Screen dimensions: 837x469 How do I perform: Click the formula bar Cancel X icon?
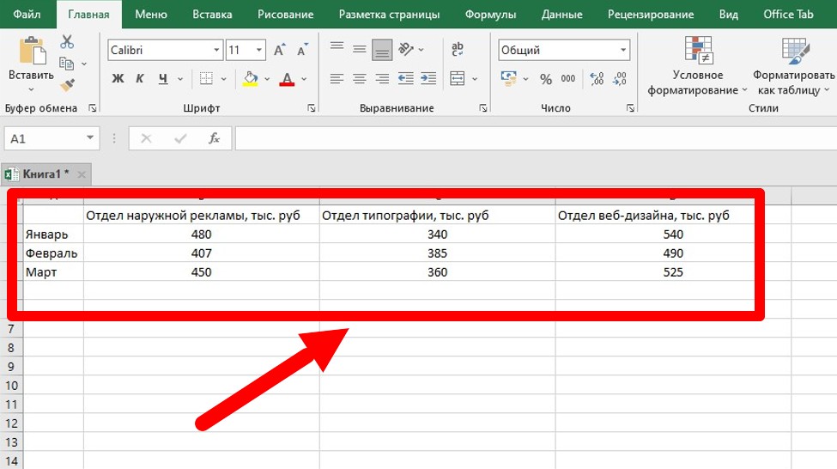pos(146,139)
